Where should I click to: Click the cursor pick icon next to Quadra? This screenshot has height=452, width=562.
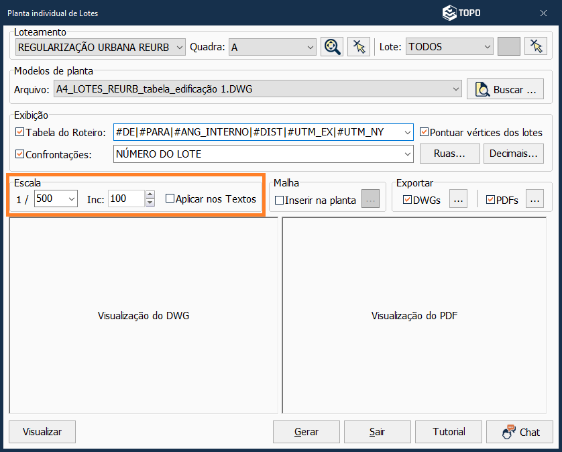point(359,46)
